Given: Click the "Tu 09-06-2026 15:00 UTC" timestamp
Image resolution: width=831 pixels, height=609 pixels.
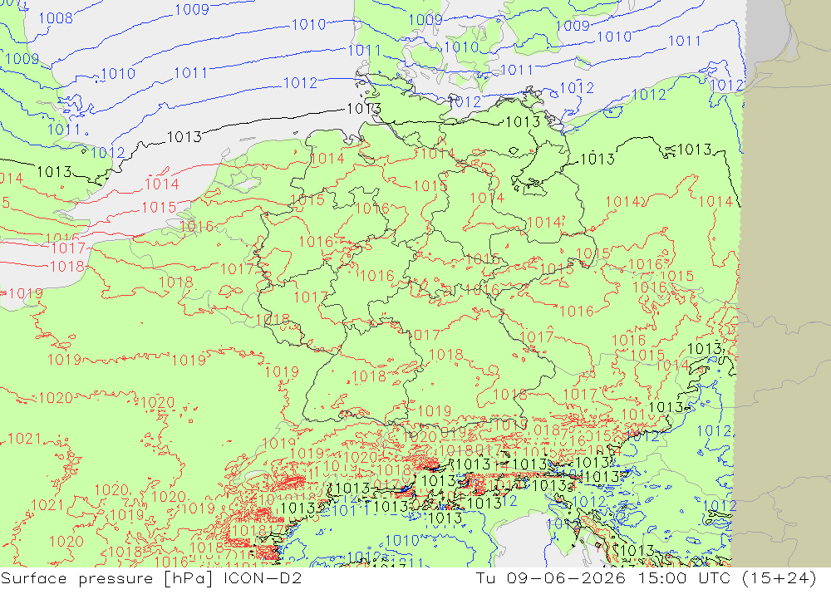Looking at the screenshot, I should pos(603,577).
